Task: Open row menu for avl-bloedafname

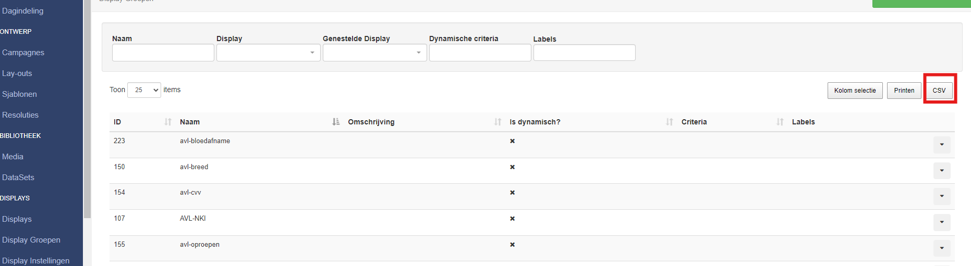Action: [x=941, y=145]
